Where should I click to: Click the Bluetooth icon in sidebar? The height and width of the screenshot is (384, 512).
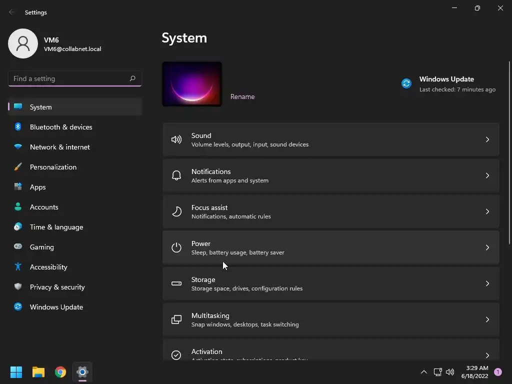[x=18, y=126]
